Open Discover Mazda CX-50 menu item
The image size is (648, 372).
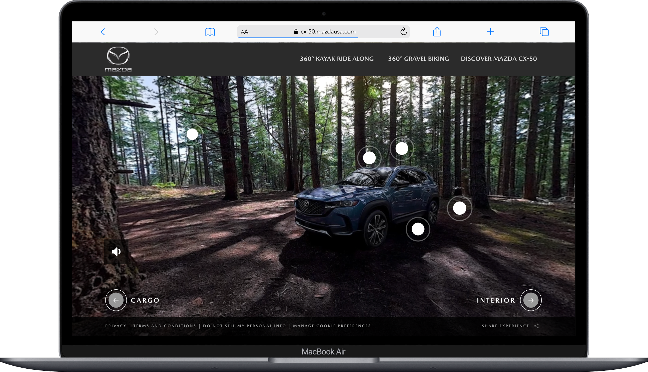(499, 59)
